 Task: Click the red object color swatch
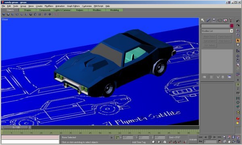pyautogui.click(x=232, y=26)
